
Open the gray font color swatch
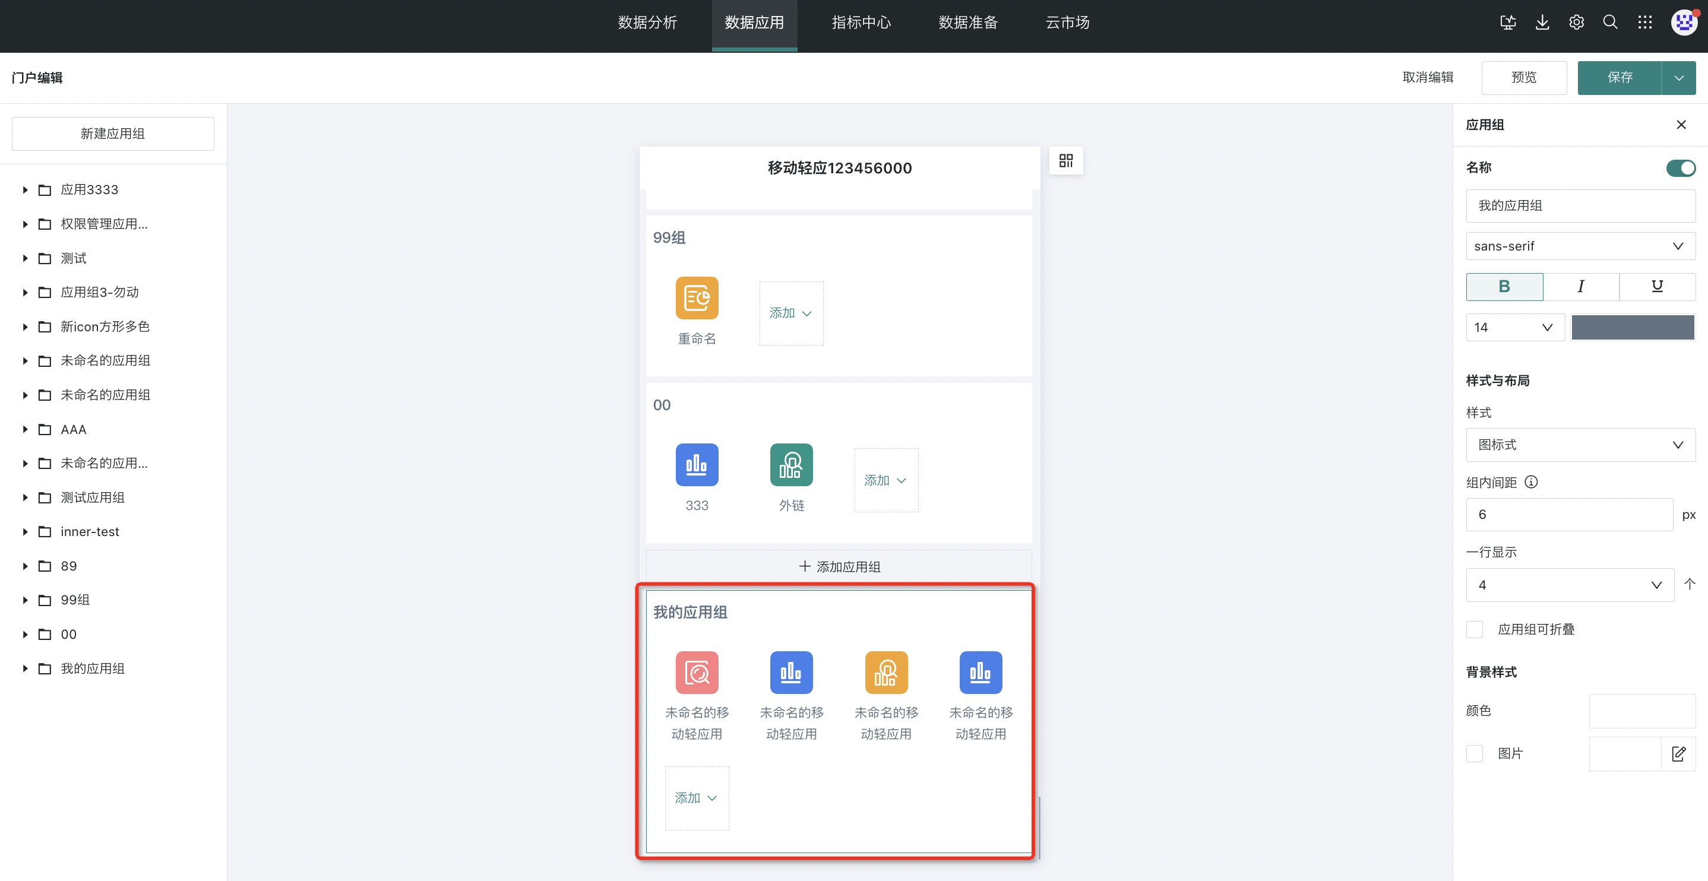coord(1633,328)
